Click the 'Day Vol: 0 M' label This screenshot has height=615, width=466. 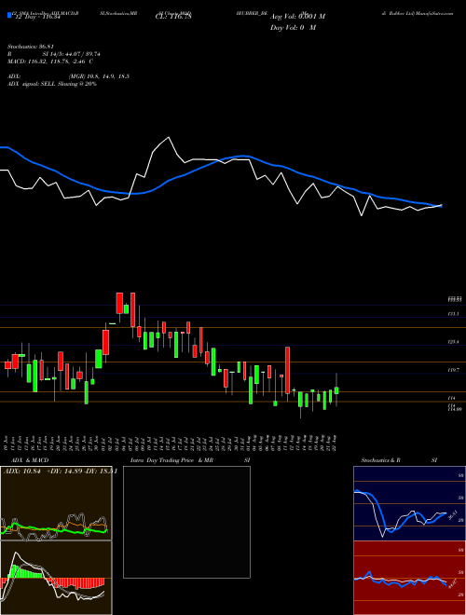tap(293, 28)
